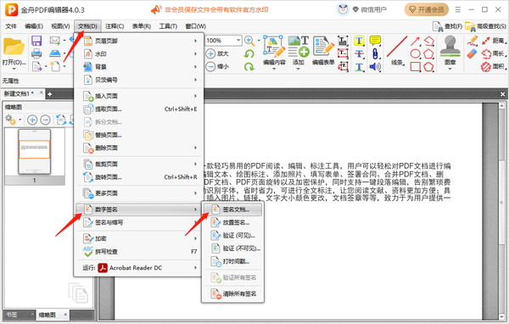Select the red oval shape tool
Image resolution: width=509 pixels, height=324 pixels.
coord(415,54)
